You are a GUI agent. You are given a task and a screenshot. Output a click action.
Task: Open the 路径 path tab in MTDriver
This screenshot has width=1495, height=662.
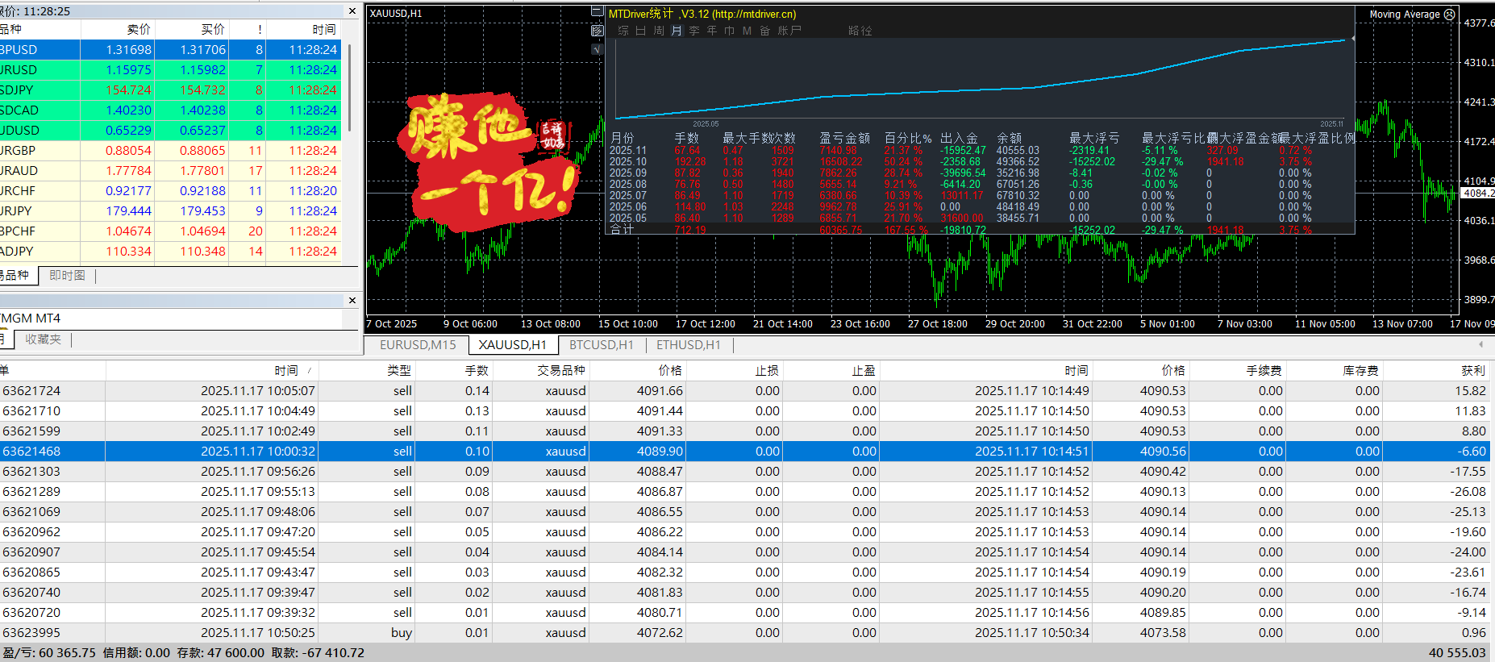coord(860,31)
